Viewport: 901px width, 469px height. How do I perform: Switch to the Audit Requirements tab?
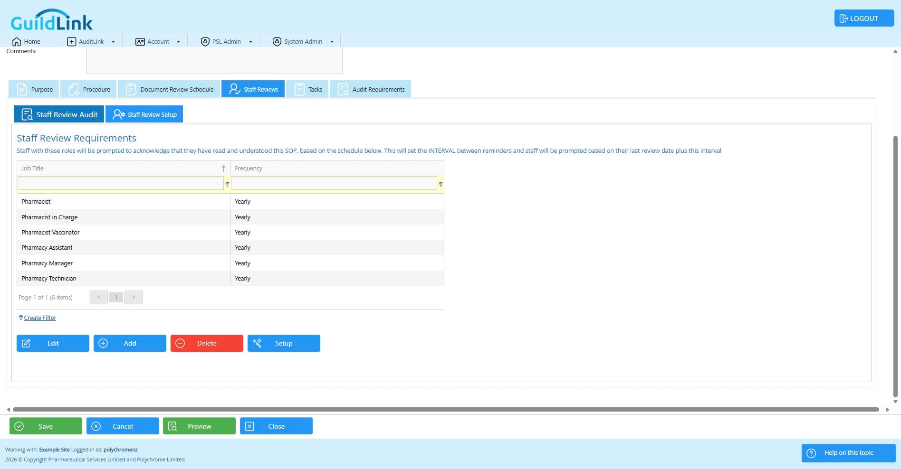[370, 89]
